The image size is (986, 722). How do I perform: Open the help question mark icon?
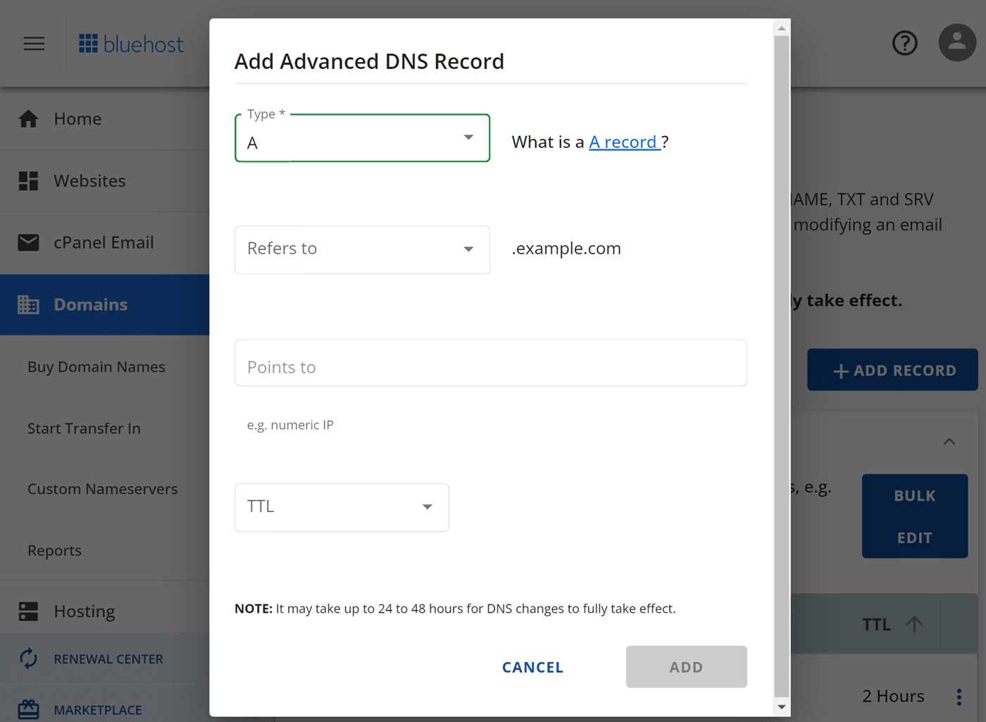click(904, 43)
